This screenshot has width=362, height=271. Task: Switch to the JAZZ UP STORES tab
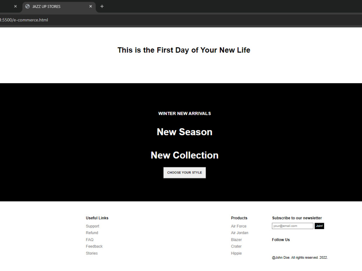(59, 7)
